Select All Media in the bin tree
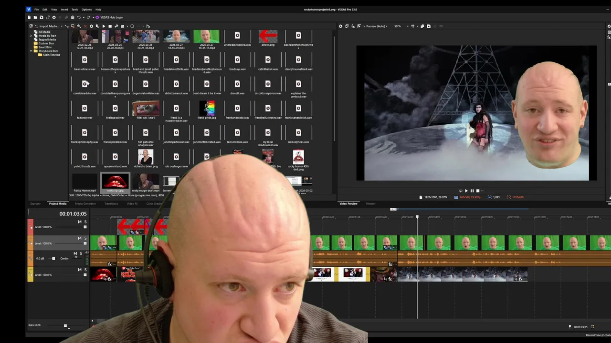 (44, 32)
